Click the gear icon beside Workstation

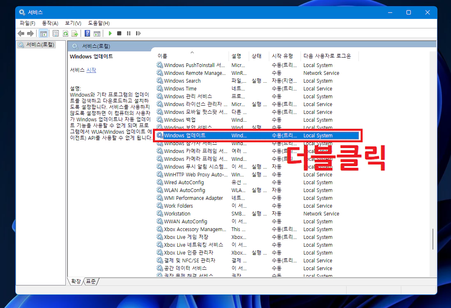tap(160, 213)
